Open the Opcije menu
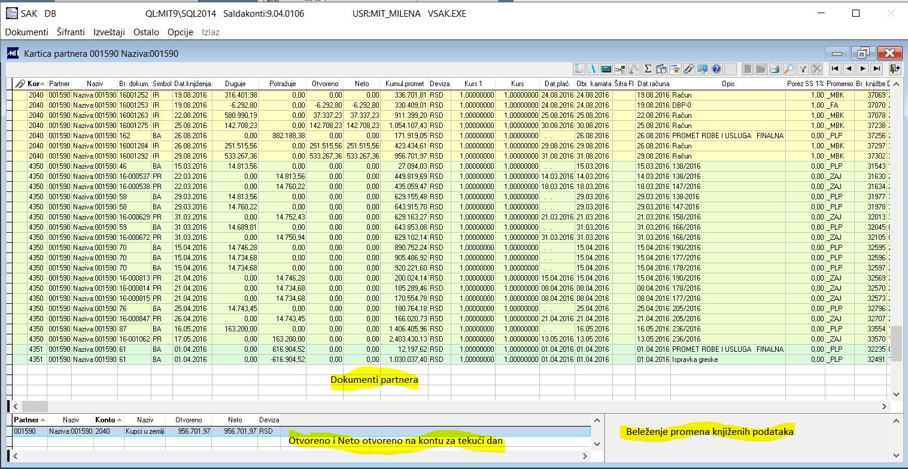908x469 pixels. pyautogui.click(x=180, y=32)
